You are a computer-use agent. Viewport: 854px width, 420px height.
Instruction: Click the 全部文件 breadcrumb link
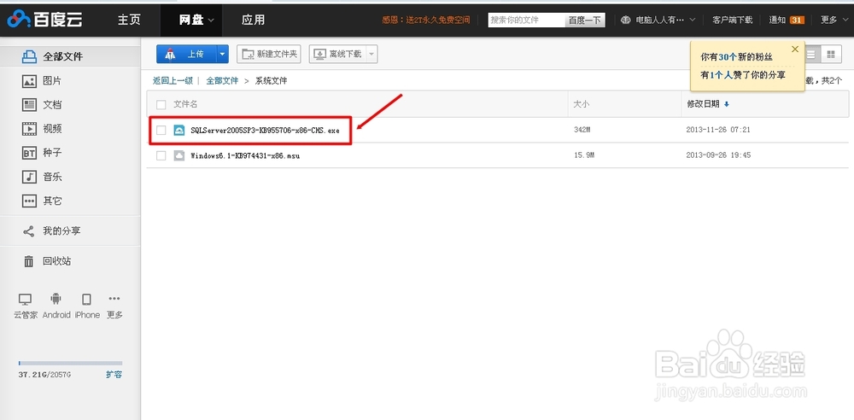point(222,80)
